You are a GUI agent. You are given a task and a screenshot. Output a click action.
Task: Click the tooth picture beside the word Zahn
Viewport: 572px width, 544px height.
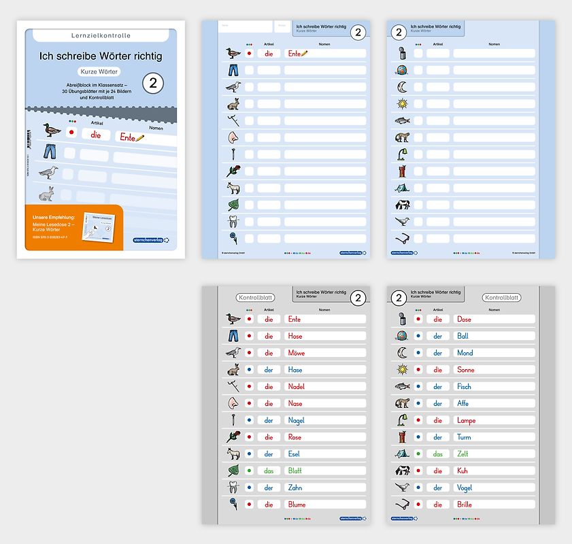click(233, 488)
